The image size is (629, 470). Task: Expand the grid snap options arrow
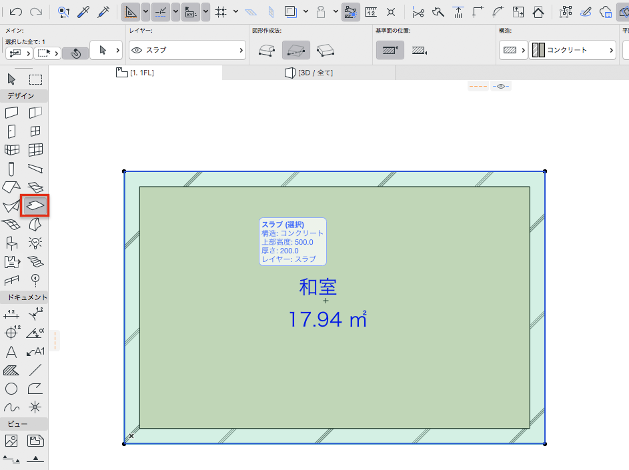click(x=236, y=11)
